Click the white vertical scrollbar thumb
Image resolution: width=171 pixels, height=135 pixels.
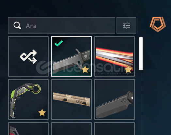click(141, 53)
